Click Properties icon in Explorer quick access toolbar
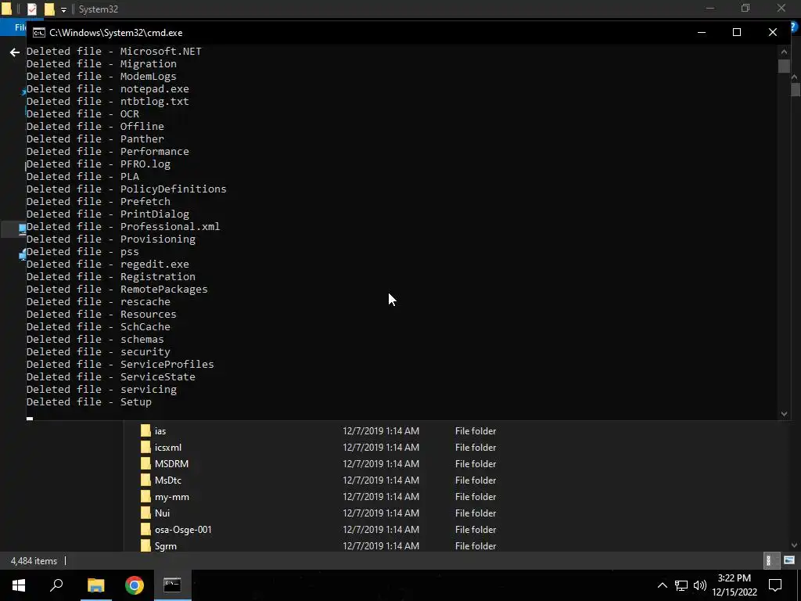Image resolution: width=801 pixels, height=601 pixels. [31, 9]
